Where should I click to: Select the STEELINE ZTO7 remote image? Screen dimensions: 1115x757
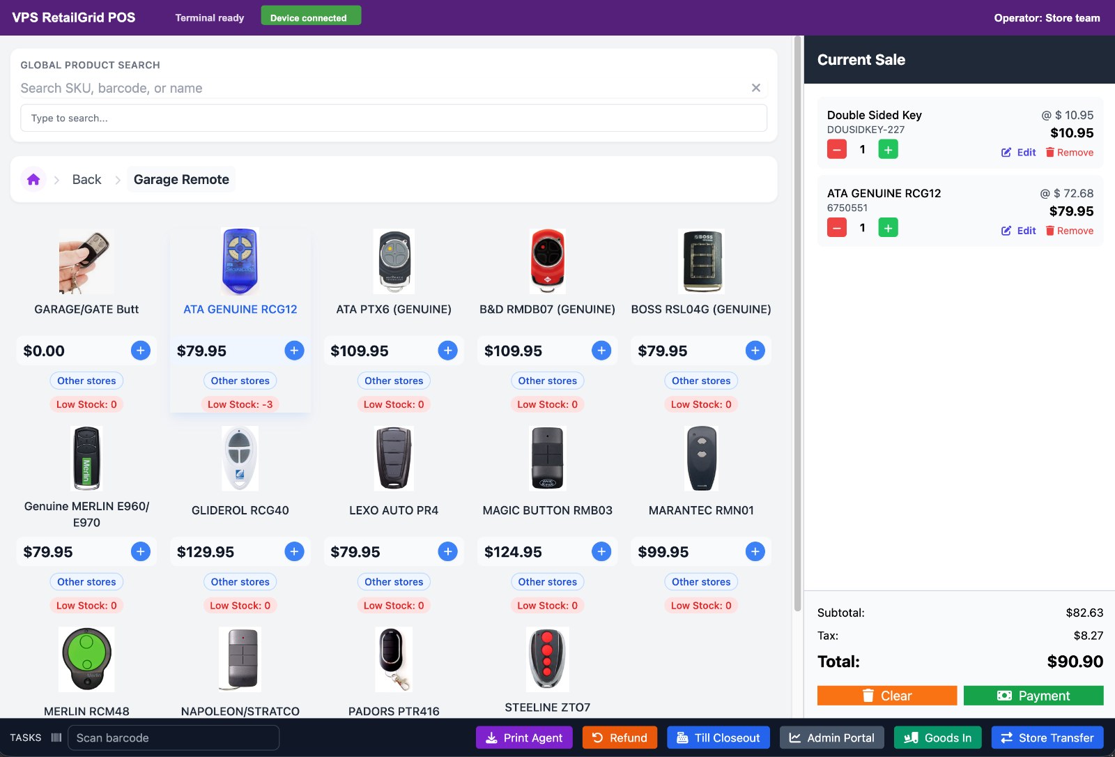[548, 659]
